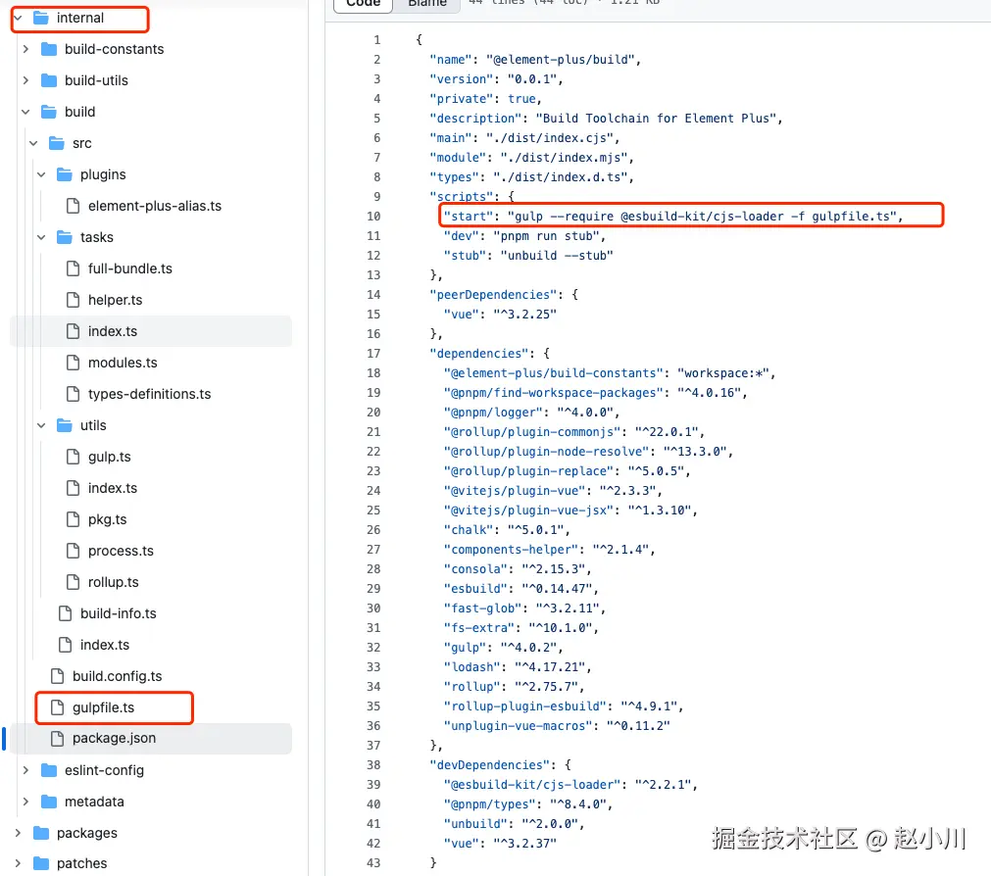Click the file icon beside process.ts

(x=74, y=551)
